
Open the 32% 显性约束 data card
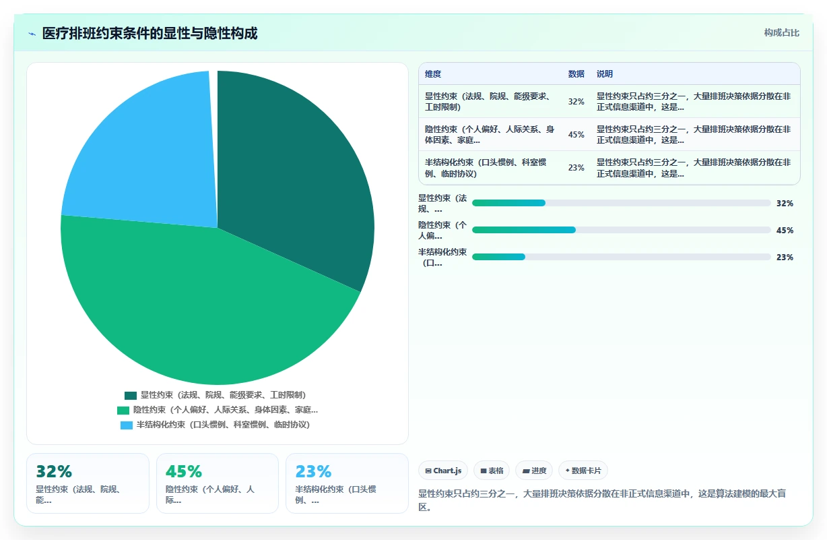point(88,483)
